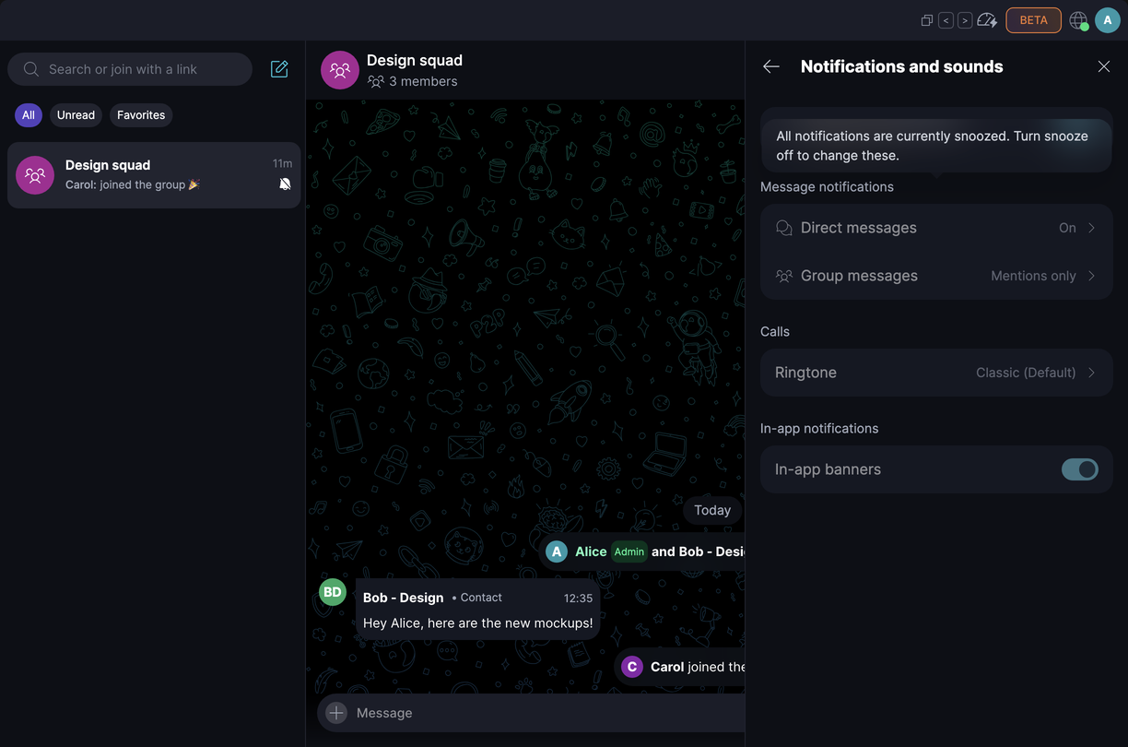Start a new chat with compose icon
Screen dimensions: 1128x747
pyautogui.click(x=279, y=69)
